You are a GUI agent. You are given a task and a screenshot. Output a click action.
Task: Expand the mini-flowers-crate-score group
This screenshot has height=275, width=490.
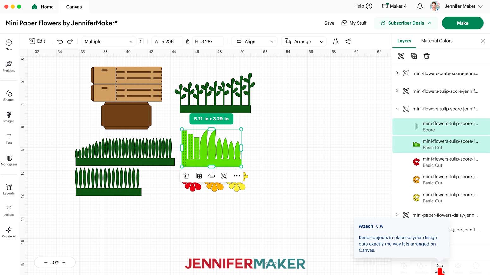tap(397, 73)
